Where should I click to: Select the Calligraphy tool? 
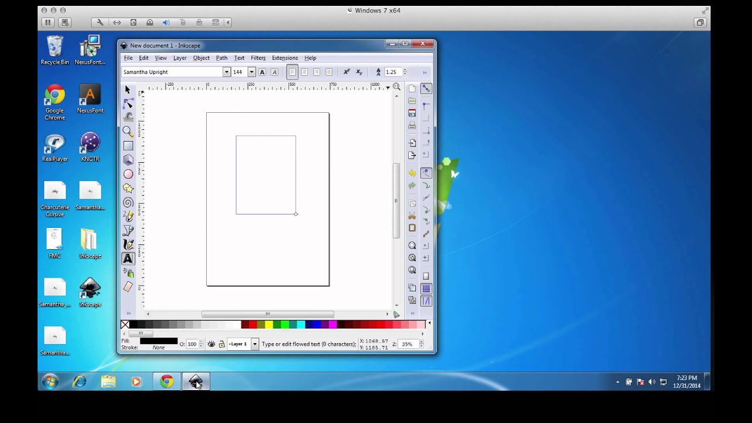[x=128, y=244]
